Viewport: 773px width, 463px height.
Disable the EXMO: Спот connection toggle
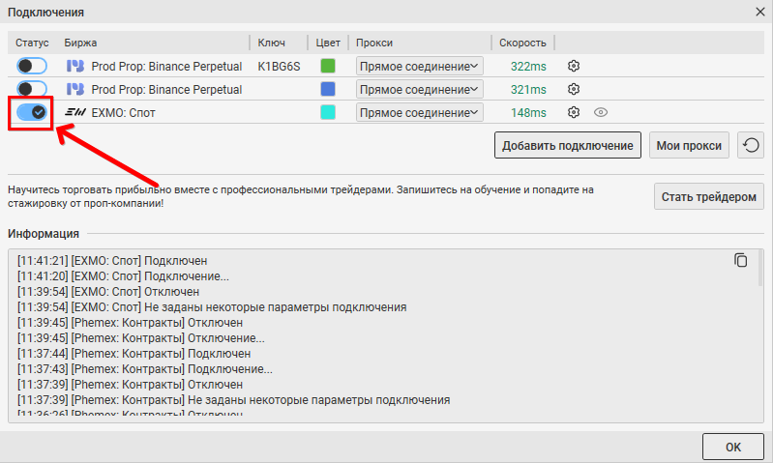(32, 112)
